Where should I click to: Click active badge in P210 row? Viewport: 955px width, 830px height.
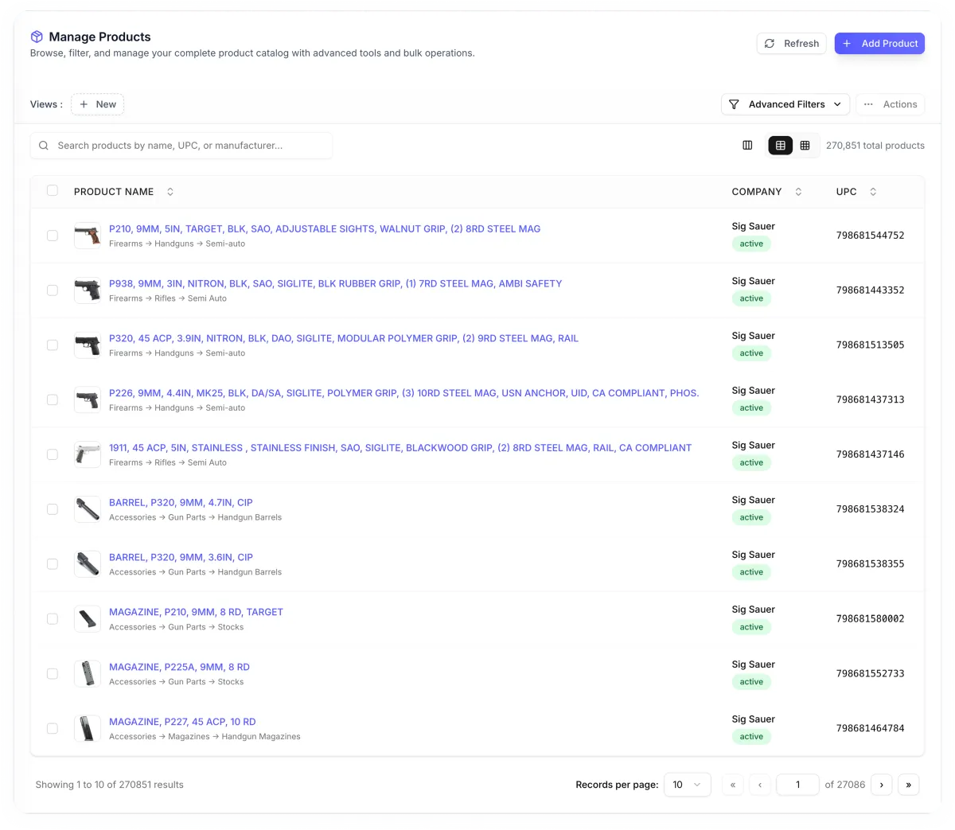click(x=751, y=244)
